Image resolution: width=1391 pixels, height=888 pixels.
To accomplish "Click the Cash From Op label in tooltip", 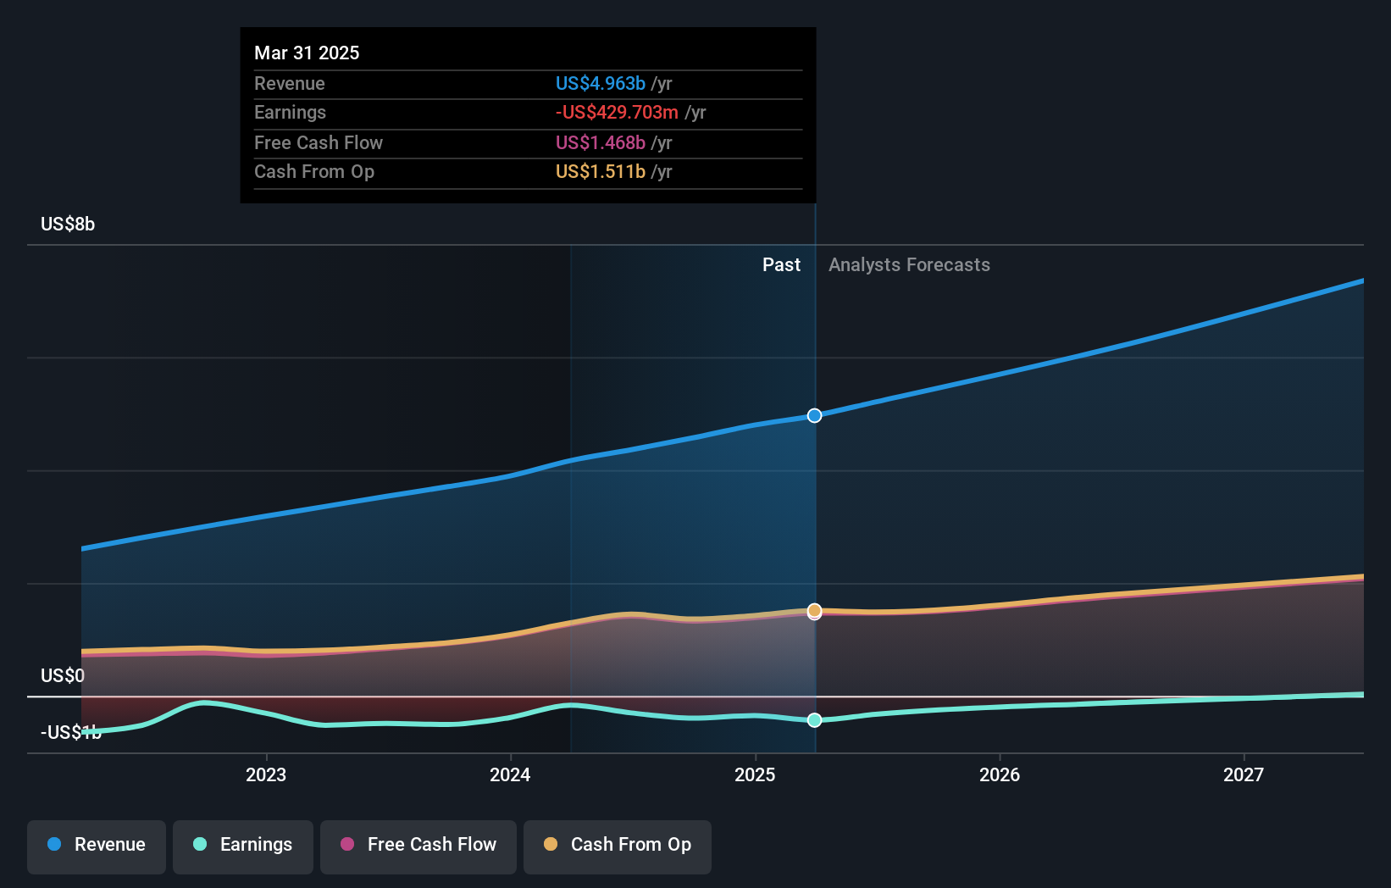I will 314,171.
